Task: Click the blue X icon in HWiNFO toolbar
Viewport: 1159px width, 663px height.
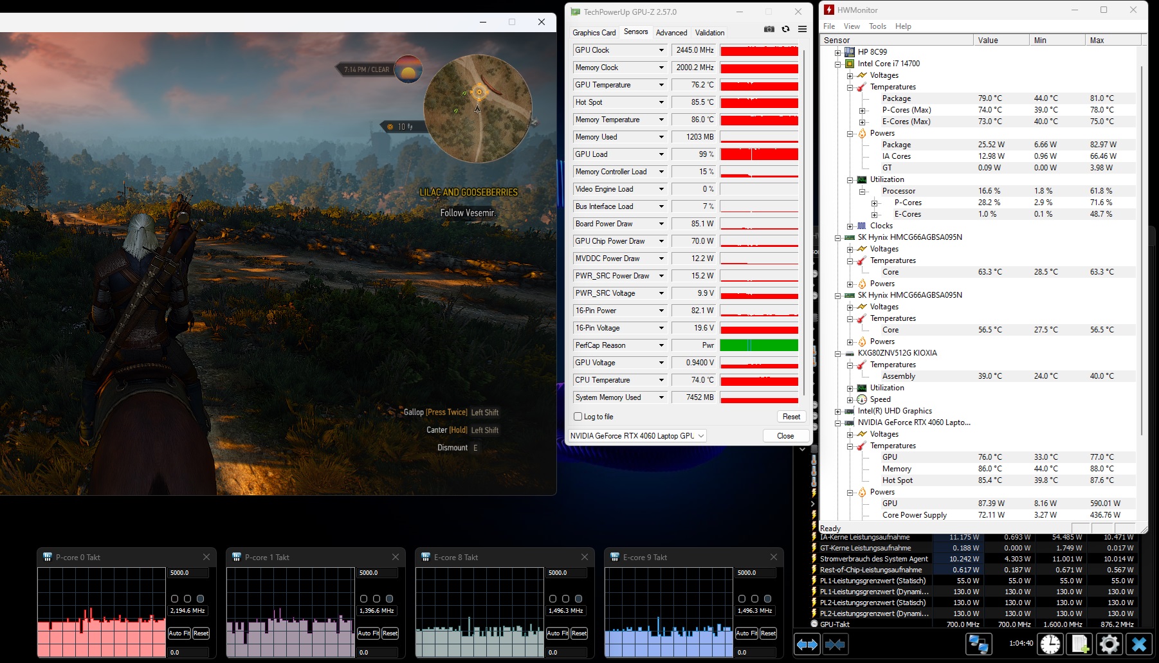Action: tap(1139, 644)
